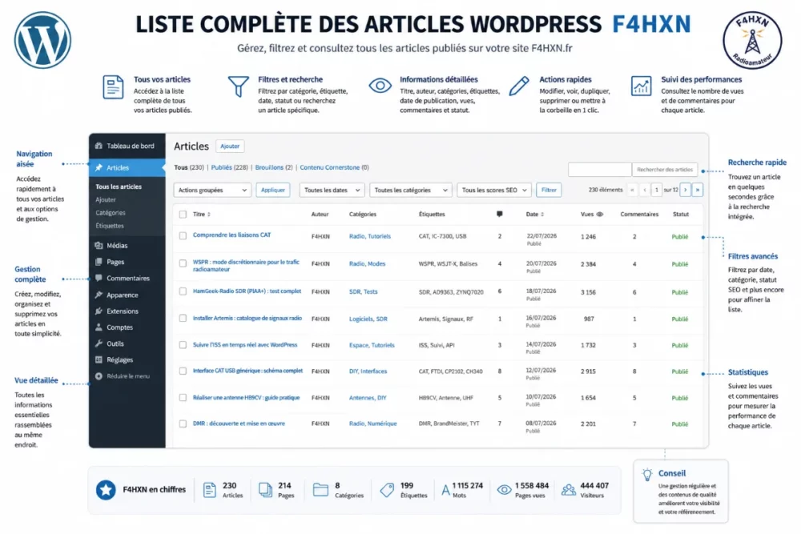Click the F4HXN Radioamateur badge logo

(752, 40)
